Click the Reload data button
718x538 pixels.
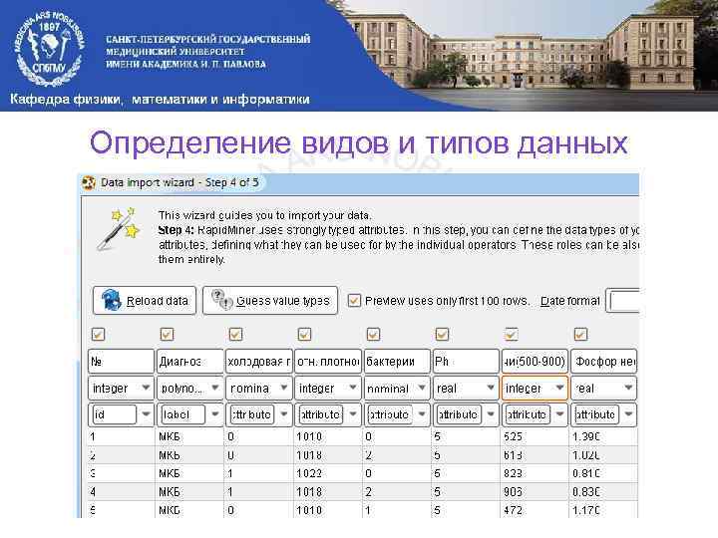(145, 301)
